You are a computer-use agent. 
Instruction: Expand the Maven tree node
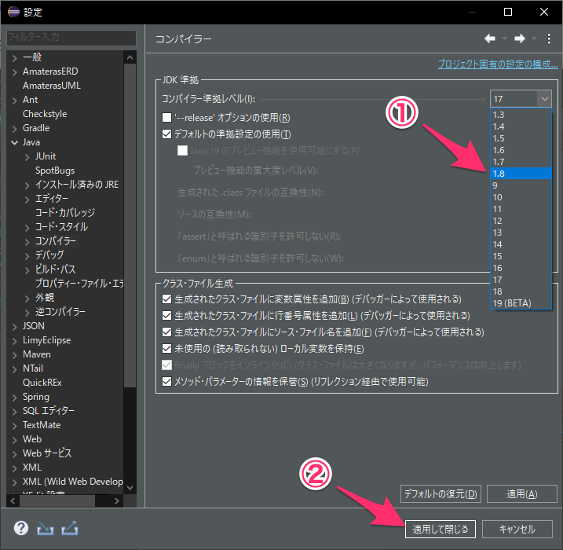(x=15, y=355)
